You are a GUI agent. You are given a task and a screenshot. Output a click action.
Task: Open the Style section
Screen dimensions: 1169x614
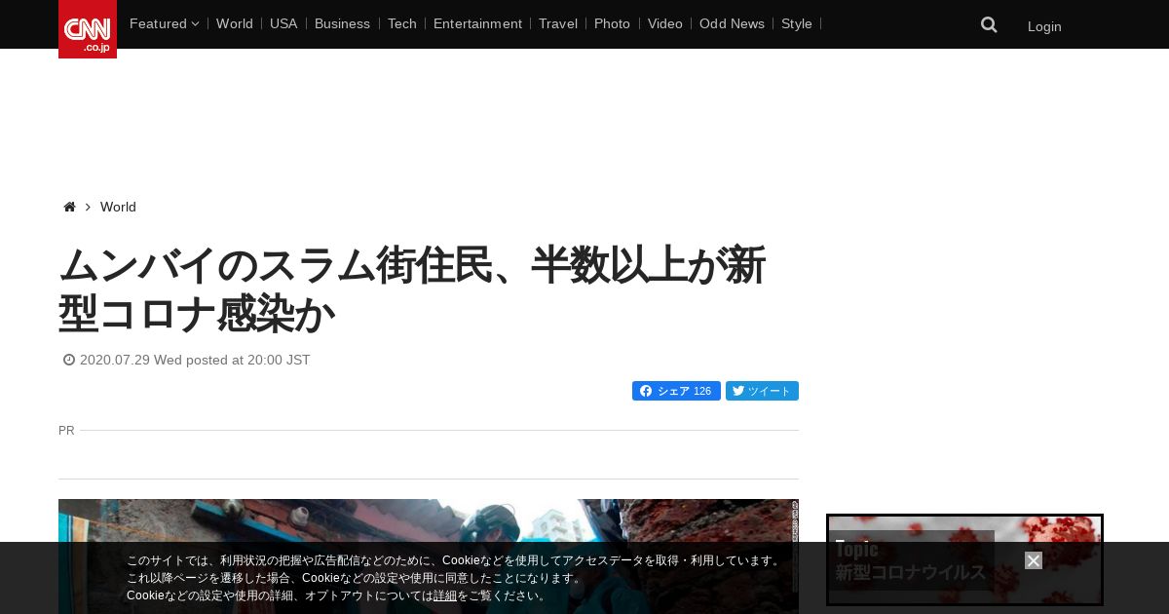pyautogui.click(x=797, y=23)
